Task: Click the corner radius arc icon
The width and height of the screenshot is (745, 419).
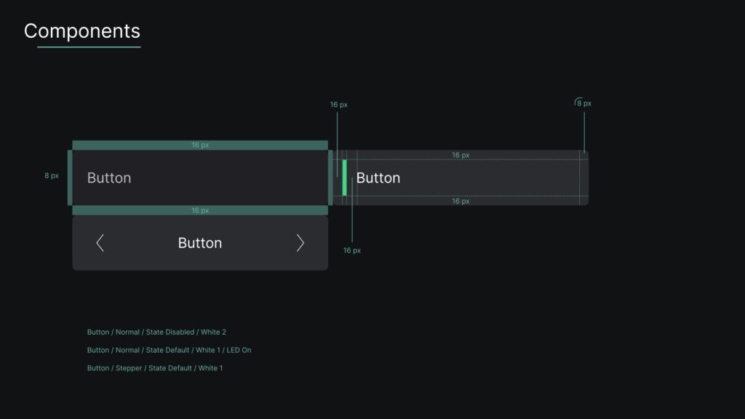Action: [x=578, y=102]
